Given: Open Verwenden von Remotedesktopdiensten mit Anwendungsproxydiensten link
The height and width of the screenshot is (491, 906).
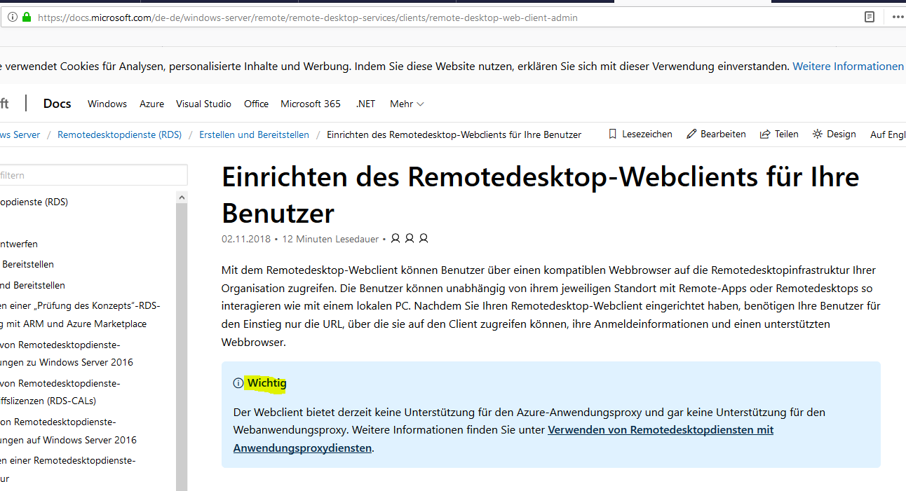Looking at the screenshot, I should tap(503, 438).
